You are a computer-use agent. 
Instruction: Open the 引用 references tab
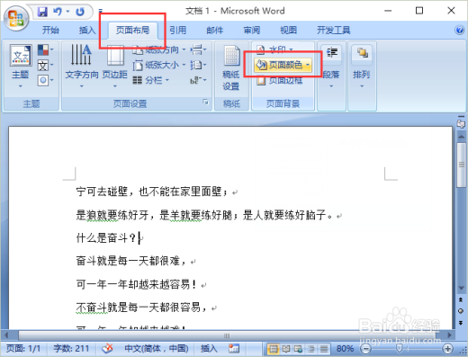[177, 30]
